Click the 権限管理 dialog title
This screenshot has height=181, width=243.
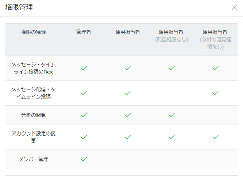(x=19, y=7)
